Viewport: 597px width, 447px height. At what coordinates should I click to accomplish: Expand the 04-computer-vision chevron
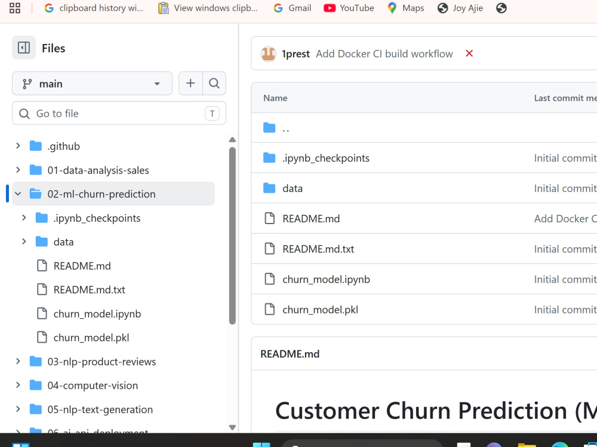tap(18, 386)
